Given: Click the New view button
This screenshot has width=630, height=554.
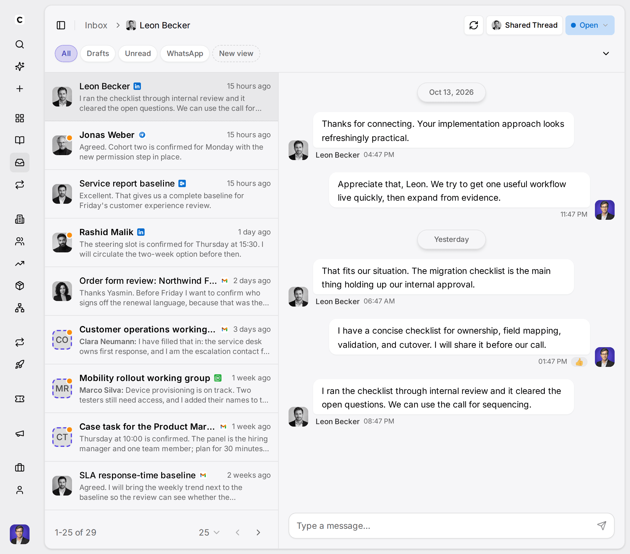Looking at the screenshot, I should 236,54.
